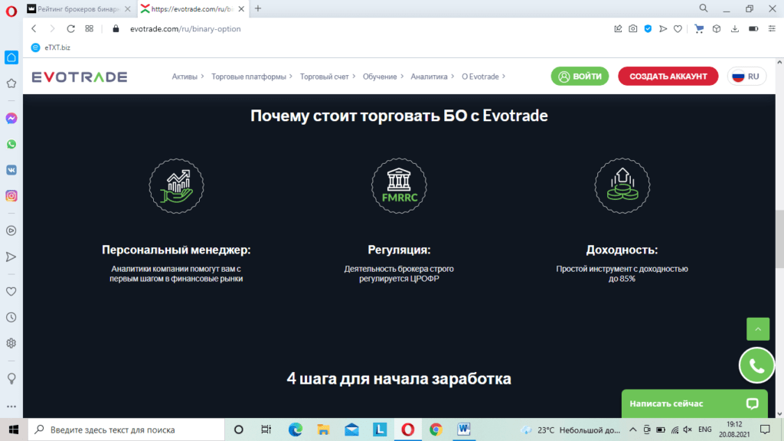Open the Easy Setup sliders icon
This screenshot has width=784, height=441.
pyautogui.click(x=772, y=28)
